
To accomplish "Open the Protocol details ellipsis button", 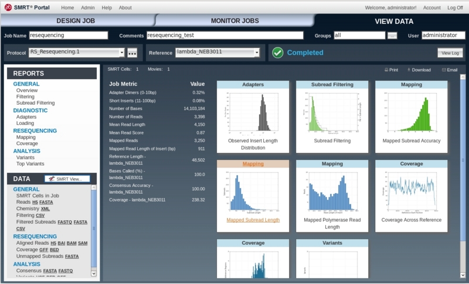I will click(x=132, y=53).
